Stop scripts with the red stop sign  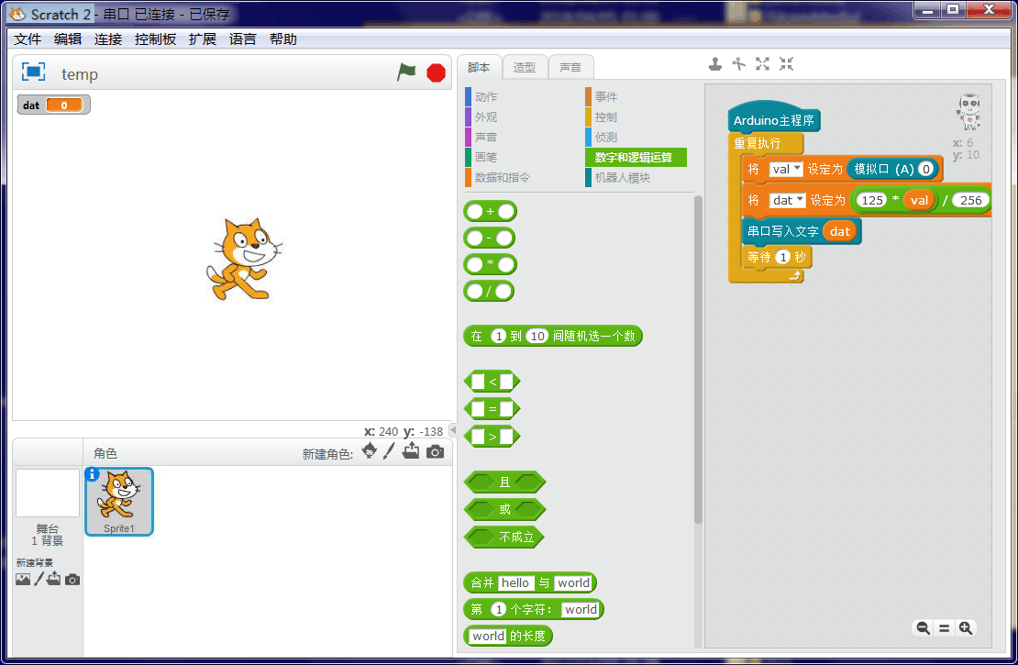pos(437,72)
